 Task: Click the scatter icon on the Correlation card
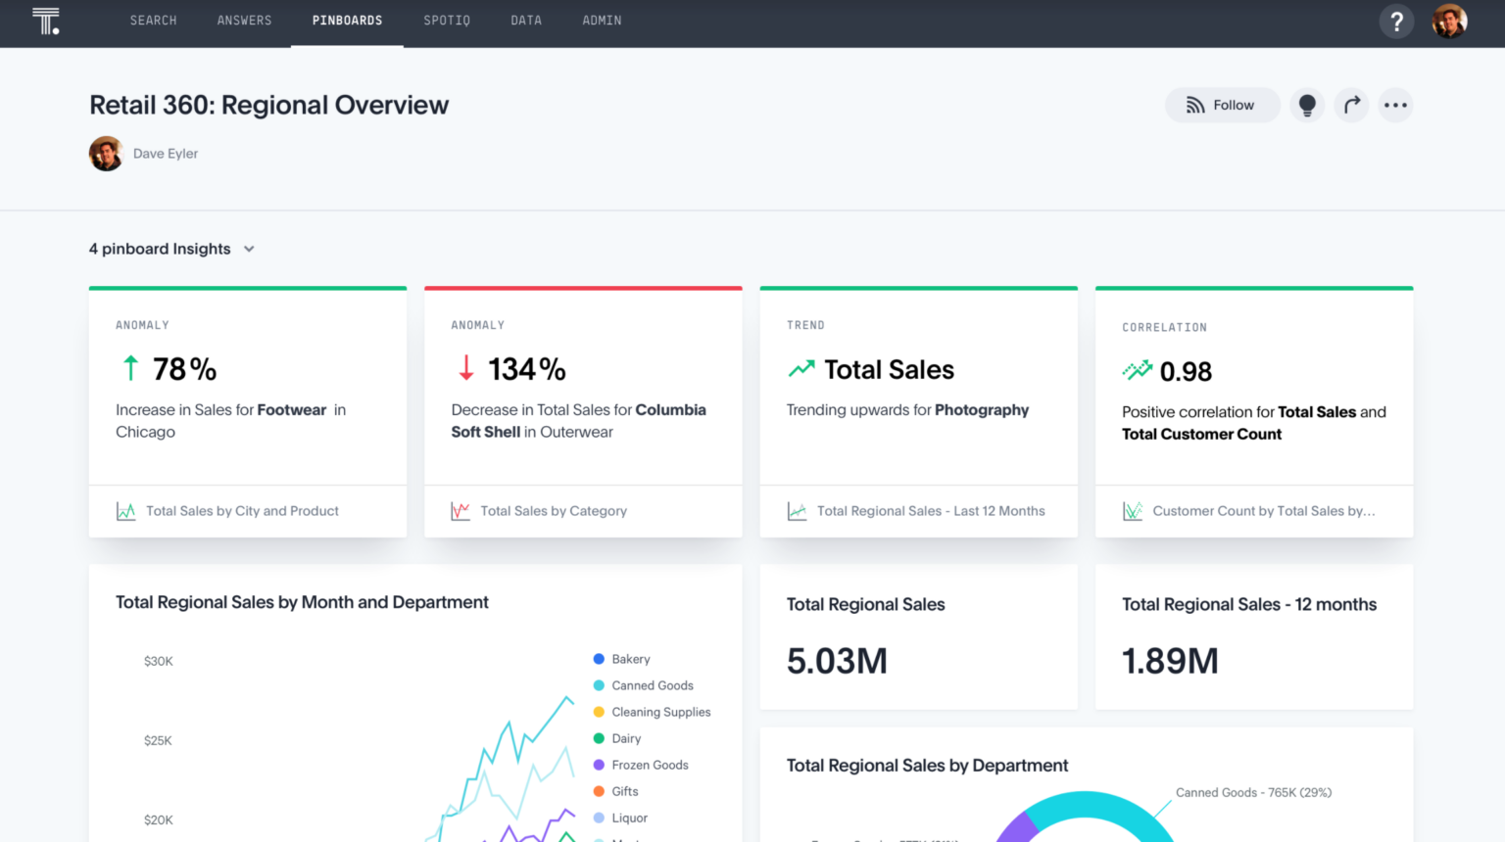[1133, 510]
